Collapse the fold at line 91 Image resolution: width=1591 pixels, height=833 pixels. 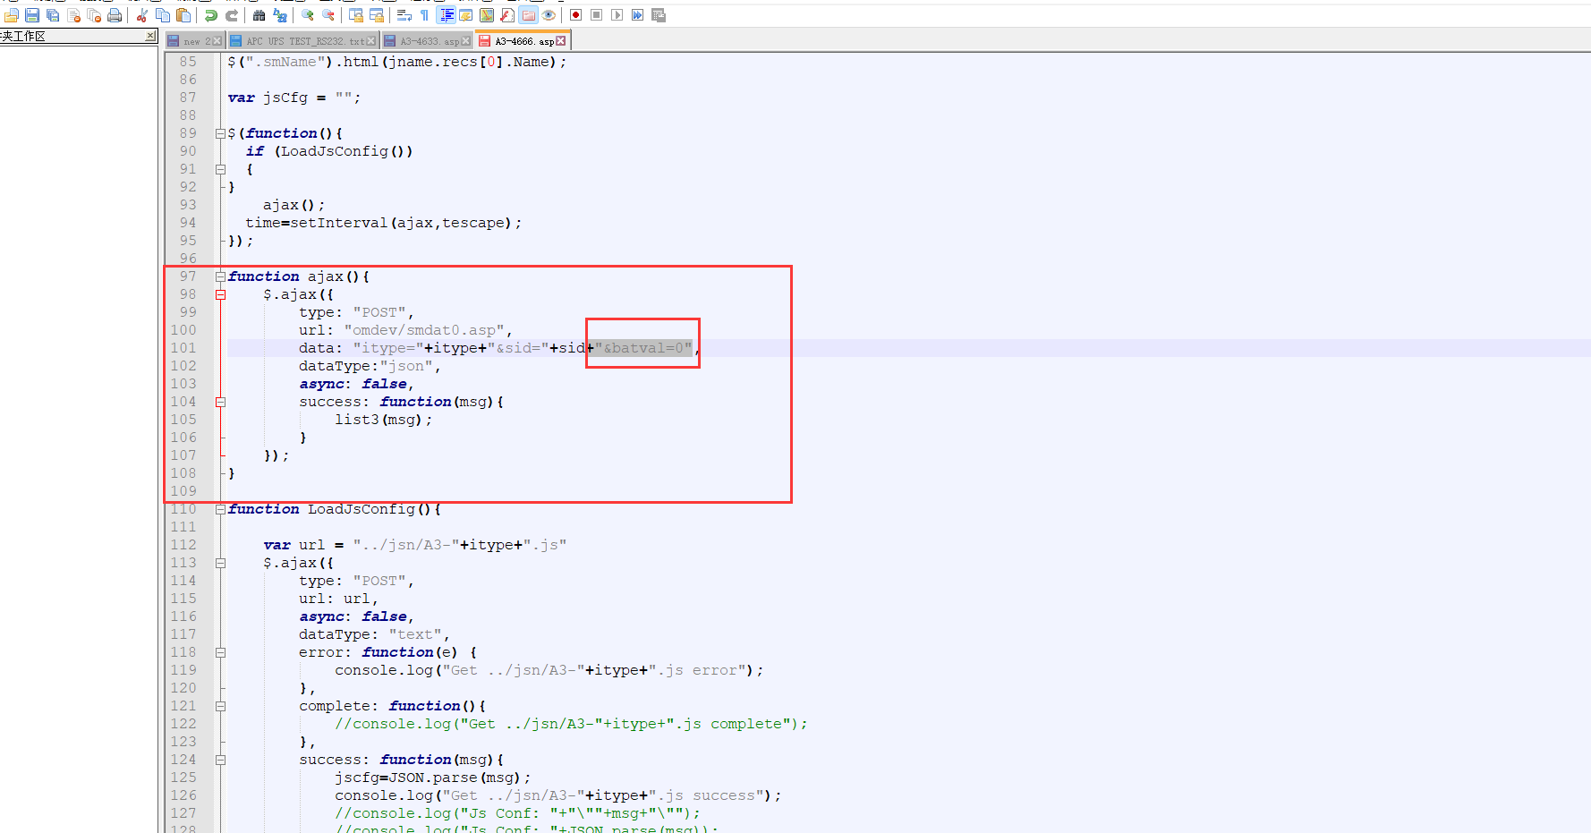pyautogui.click(x=220, y=169)
